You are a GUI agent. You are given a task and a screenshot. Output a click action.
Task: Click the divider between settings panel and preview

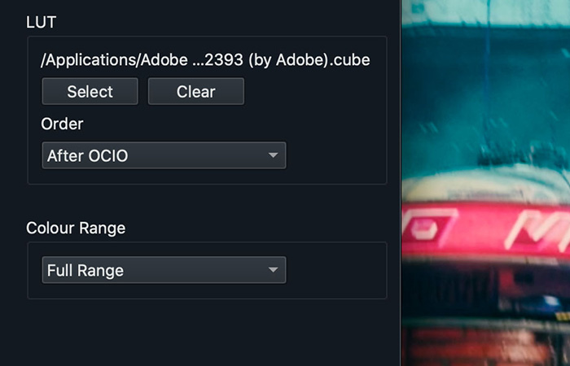click(x=401, y=183)
